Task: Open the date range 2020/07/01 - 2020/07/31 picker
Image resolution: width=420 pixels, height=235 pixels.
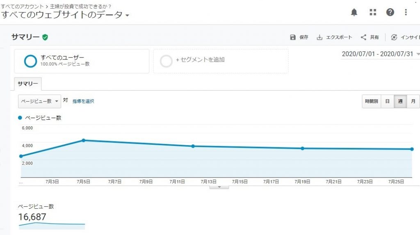Action: point(380,54)
